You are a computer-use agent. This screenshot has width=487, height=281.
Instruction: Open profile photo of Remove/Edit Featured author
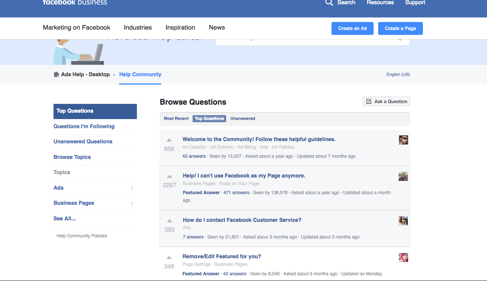tap(404, 257)
